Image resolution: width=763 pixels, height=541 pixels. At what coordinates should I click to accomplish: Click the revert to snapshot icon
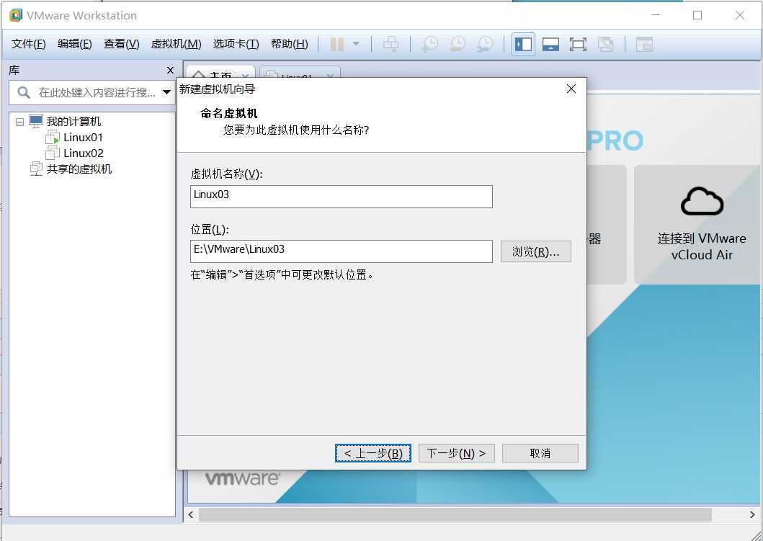(458, 44)
